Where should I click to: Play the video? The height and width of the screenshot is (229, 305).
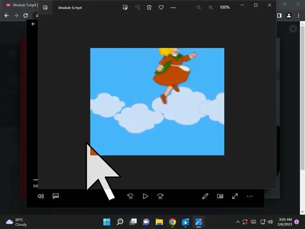(x=145, y=196)
